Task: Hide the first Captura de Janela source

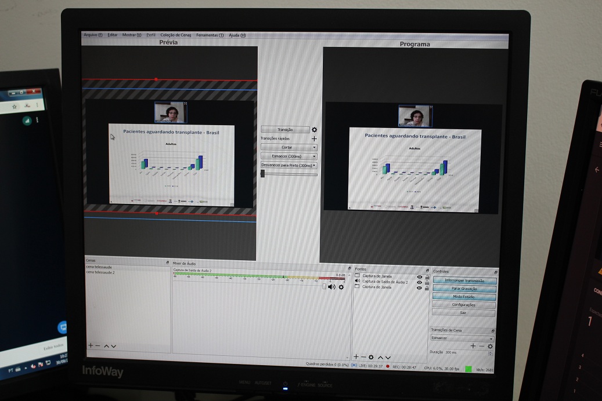Action: coord(419,277)
